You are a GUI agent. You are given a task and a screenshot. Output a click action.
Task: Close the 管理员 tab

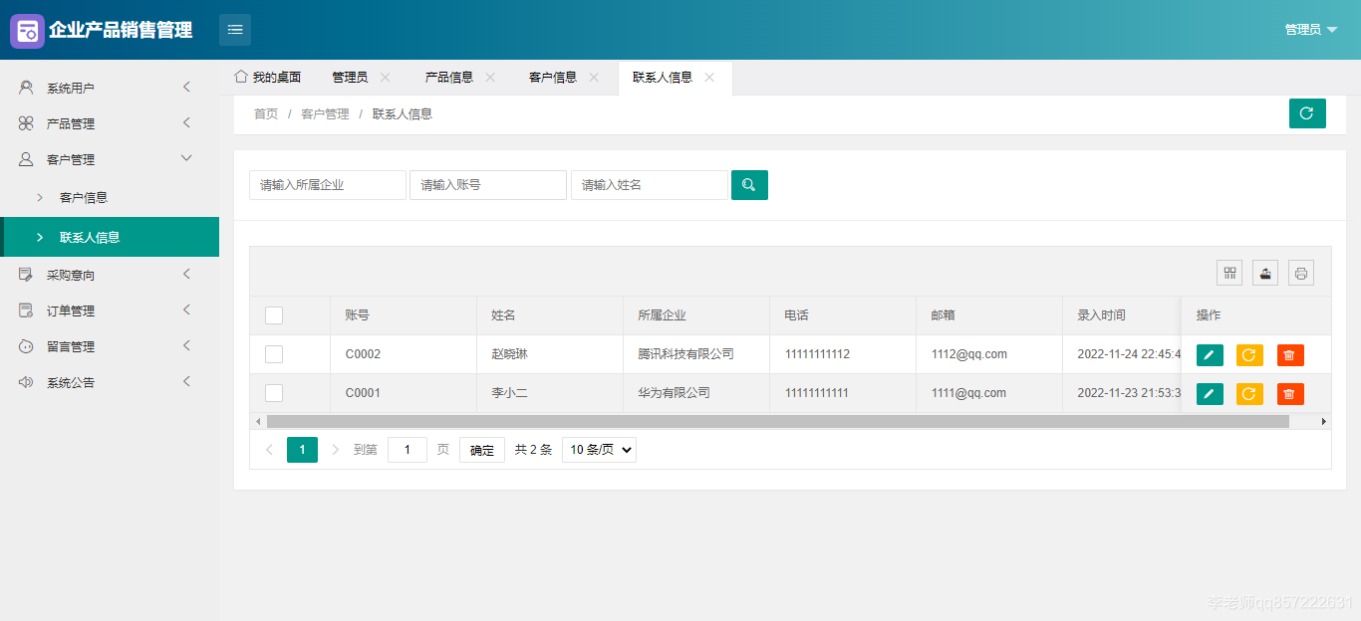point(386,78)
